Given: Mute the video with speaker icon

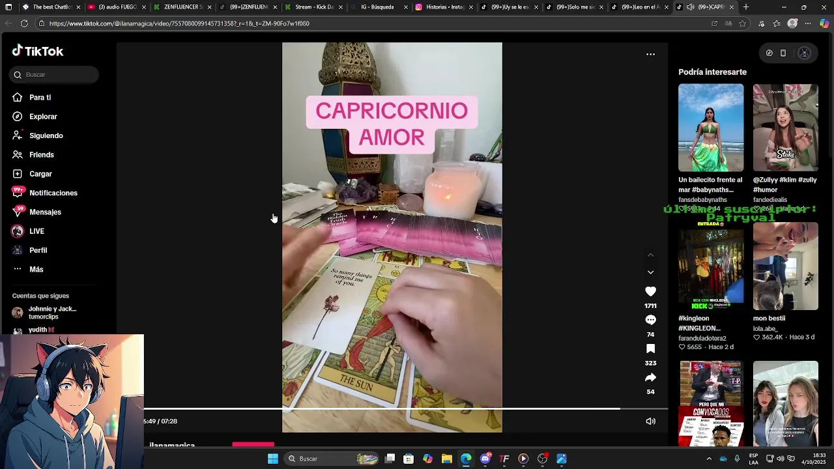Looking at the screenshot, I should click(650, 421).
